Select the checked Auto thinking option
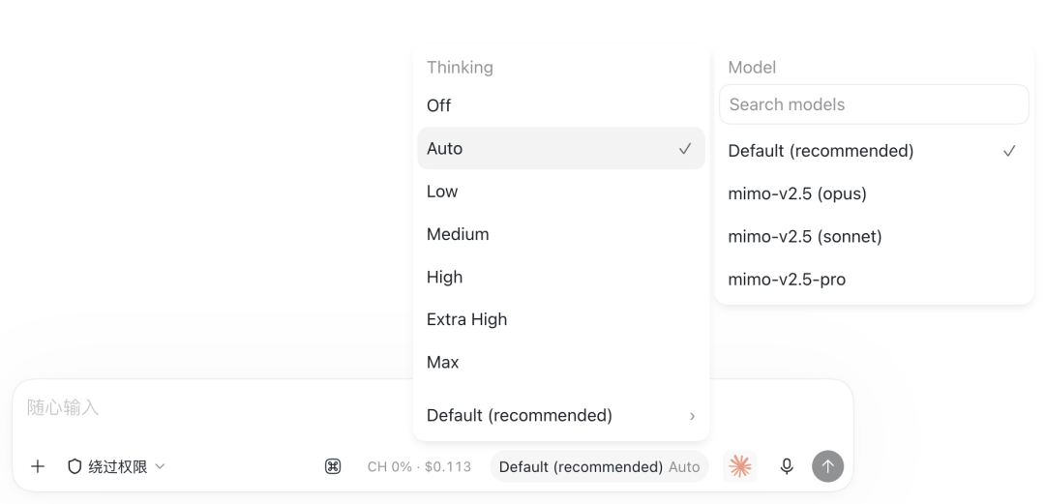This screenshot has width=1045, height=504. (x=561, y=148)
